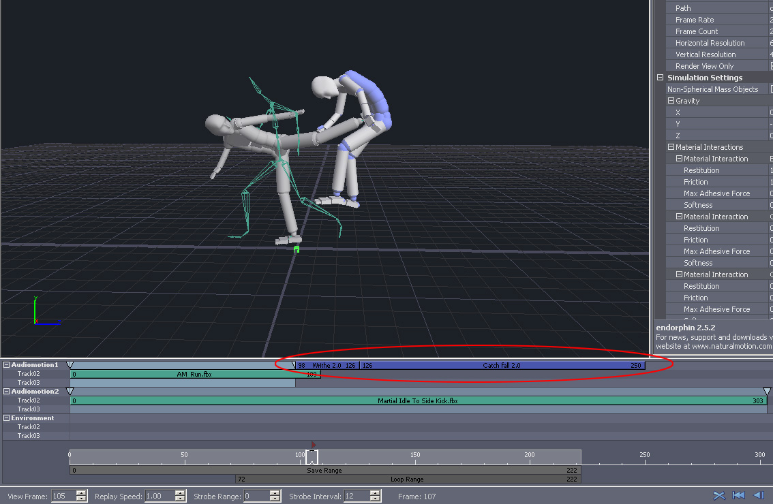Collapse the second Material Interaction entry
Image resolution: width=773 pixels, height=504 pixels.
(x=679, y=217)
